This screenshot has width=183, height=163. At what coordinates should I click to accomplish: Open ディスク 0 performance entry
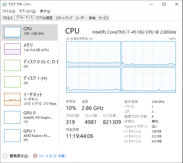point(29,65)
